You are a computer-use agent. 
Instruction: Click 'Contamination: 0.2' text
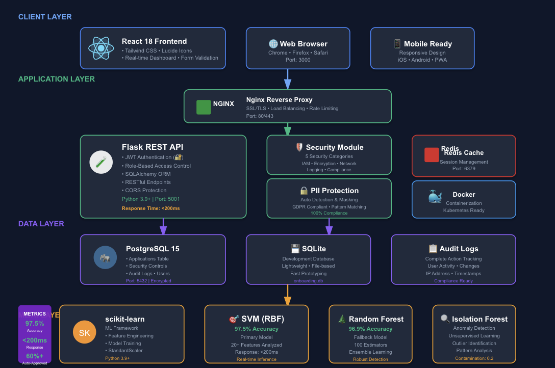click(474, 358)
